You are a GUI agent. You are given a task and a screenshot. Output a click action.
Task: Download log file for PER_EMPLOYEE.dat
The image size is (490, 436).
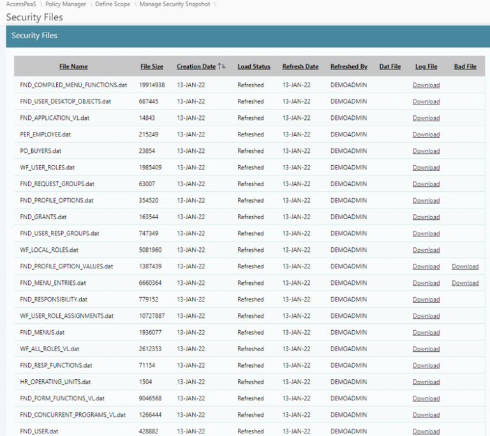click(426, 134)
